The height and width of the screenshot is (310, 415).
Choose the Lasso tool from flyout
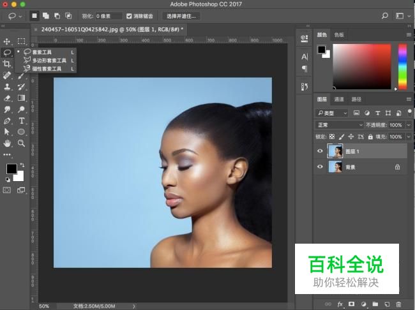(x=47, y=52)
